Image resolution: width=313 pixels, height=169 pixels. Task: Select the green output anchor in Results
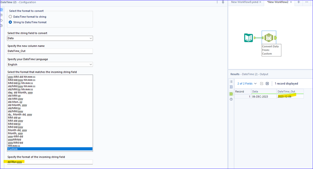tap(231, 94)
